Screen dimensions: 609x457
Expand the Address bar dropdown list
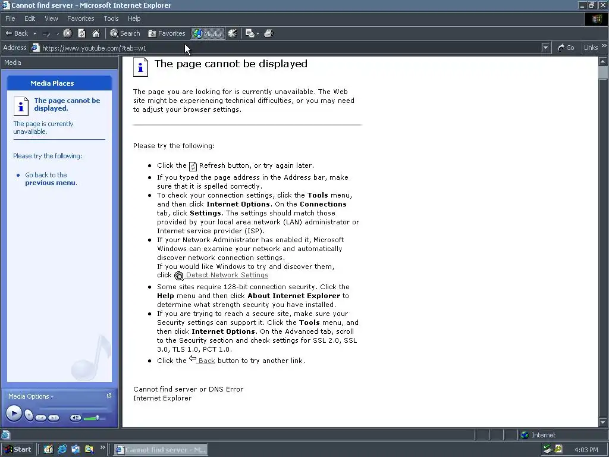coord(545,48)
